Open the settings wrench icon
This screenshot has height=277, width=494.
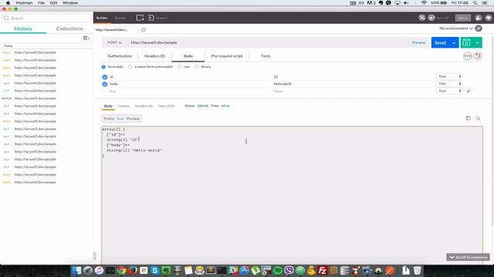[x=479, y=18]
